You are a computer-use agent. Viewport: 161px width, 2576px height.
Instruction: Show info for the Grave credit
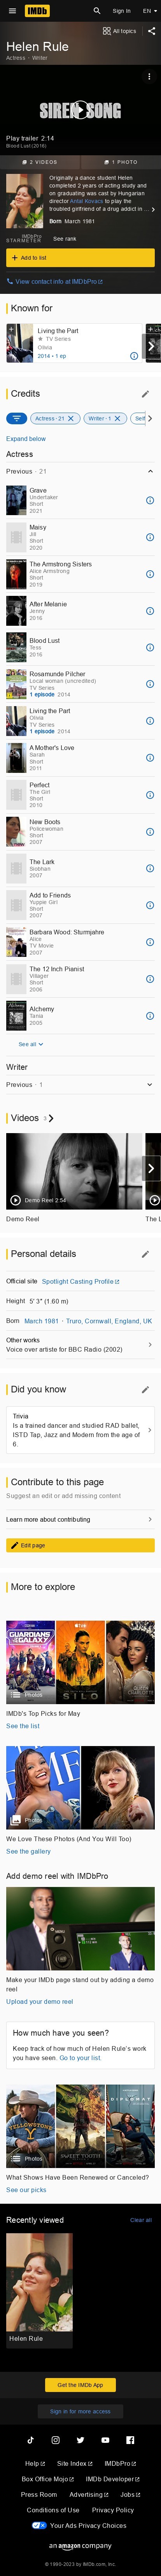click(150, 500)
